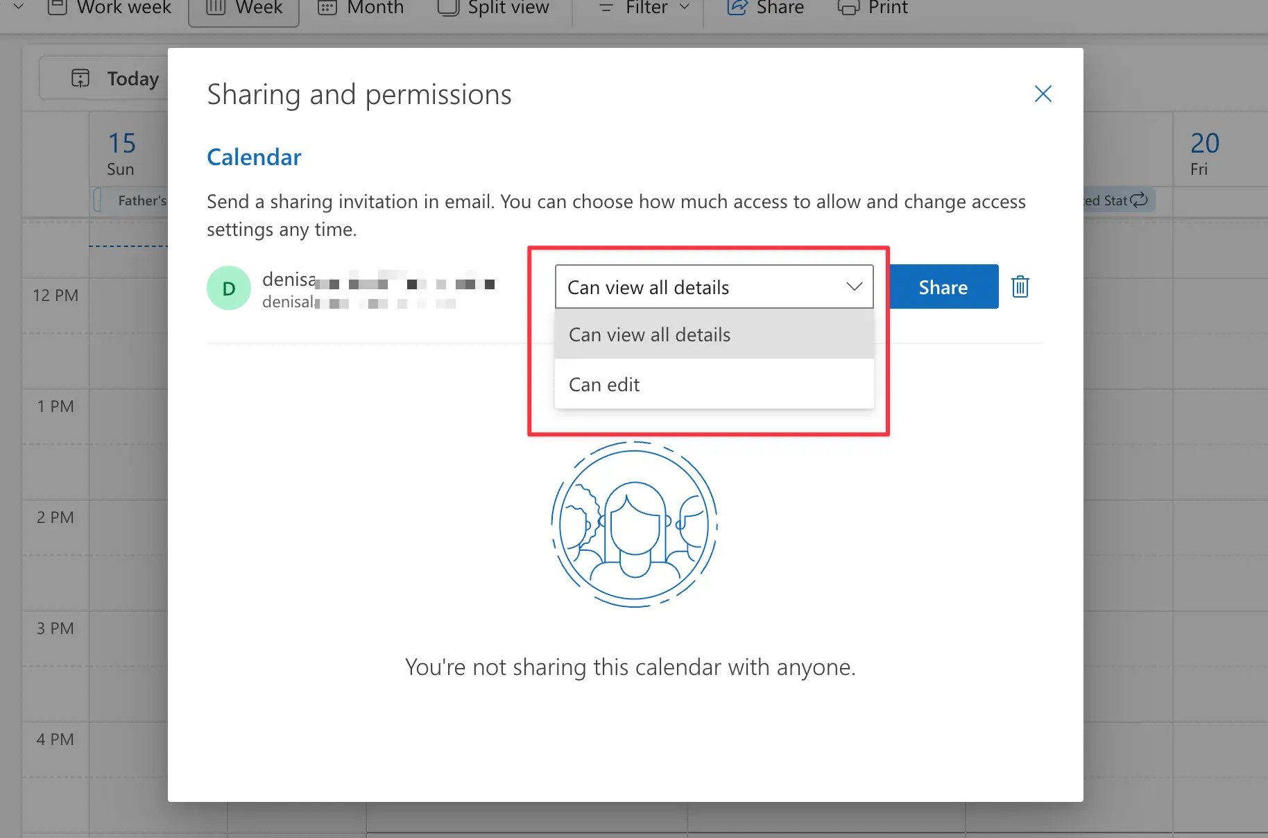Image resolution: width=1268 pixels, height=838 pixels.
Task: Click the green D avatar circle
Action: pyautogui.click(x=228, y=288)
